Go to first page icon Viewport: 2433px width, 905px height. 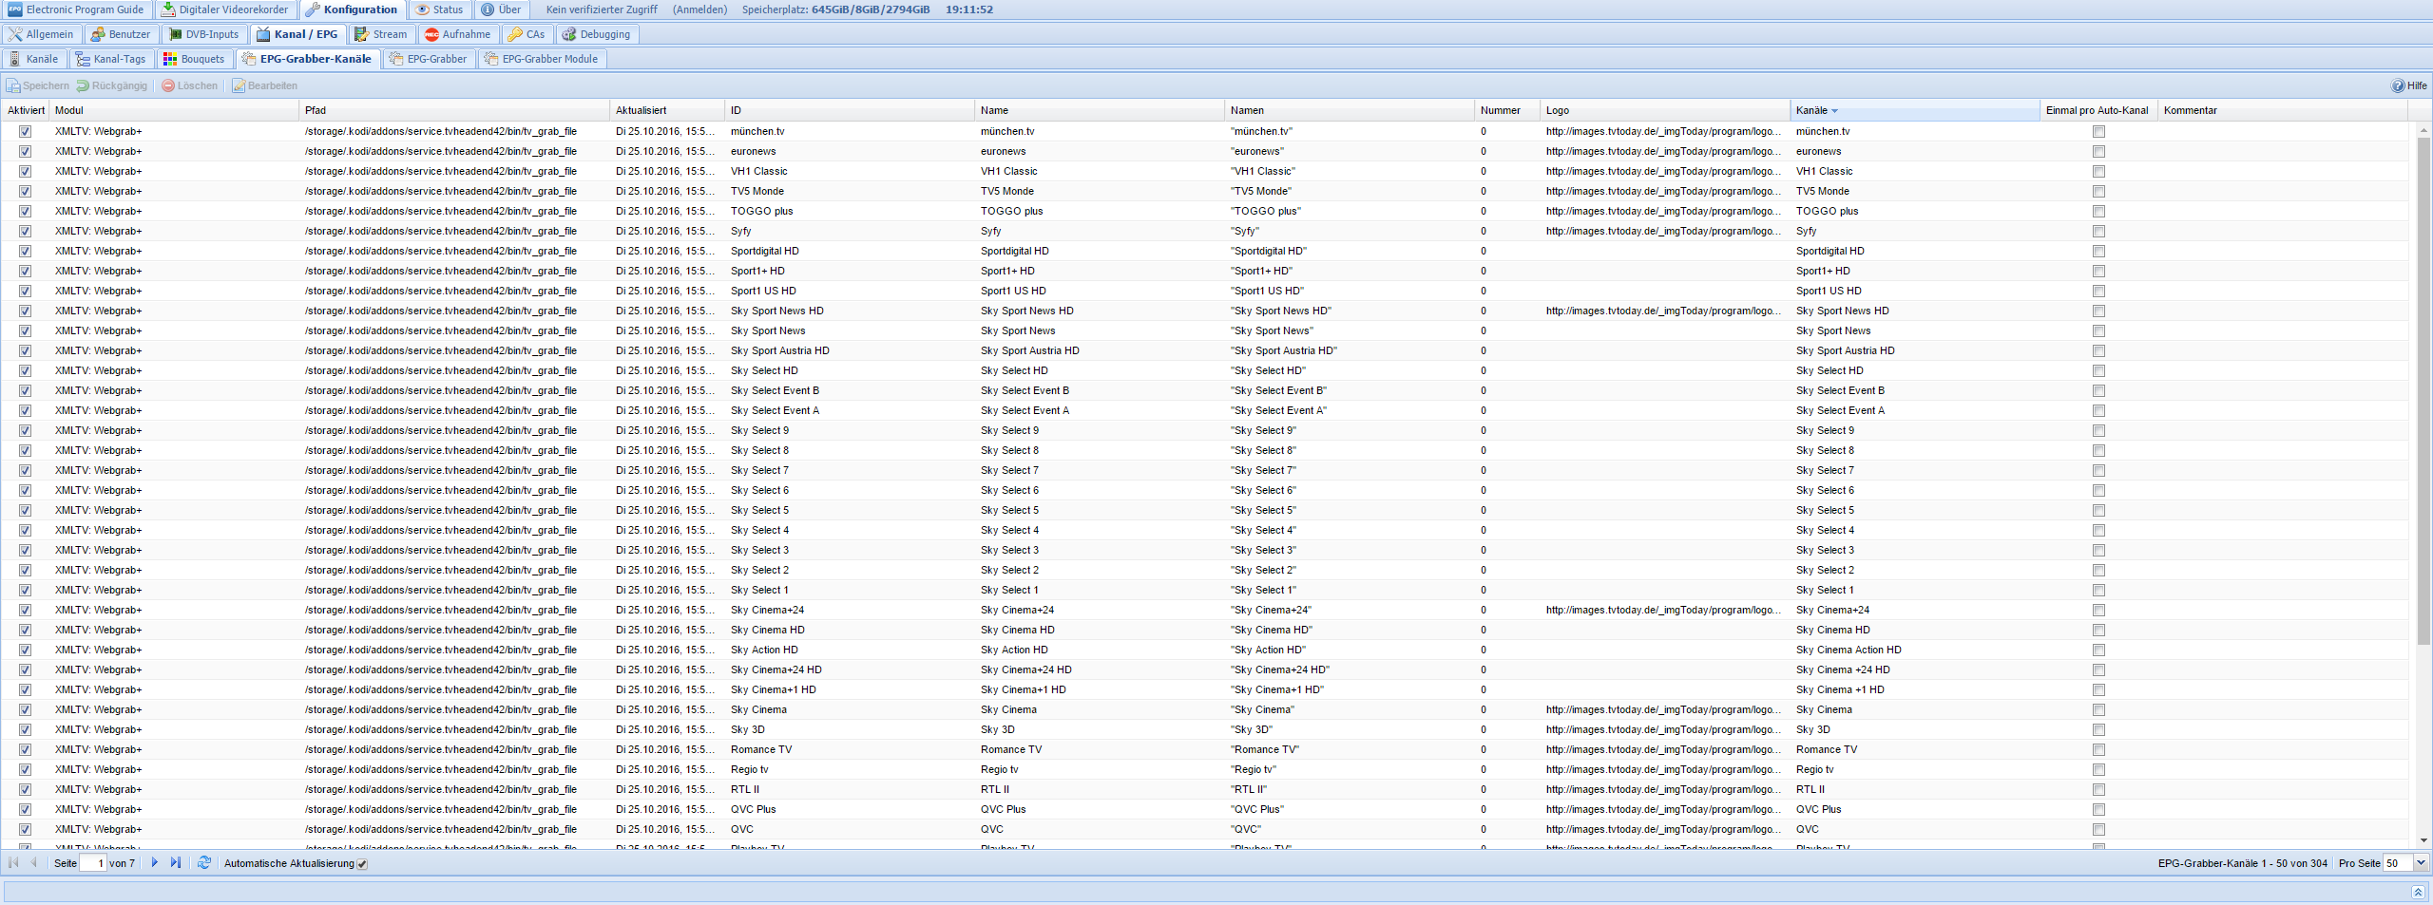(x=13, y=862)
